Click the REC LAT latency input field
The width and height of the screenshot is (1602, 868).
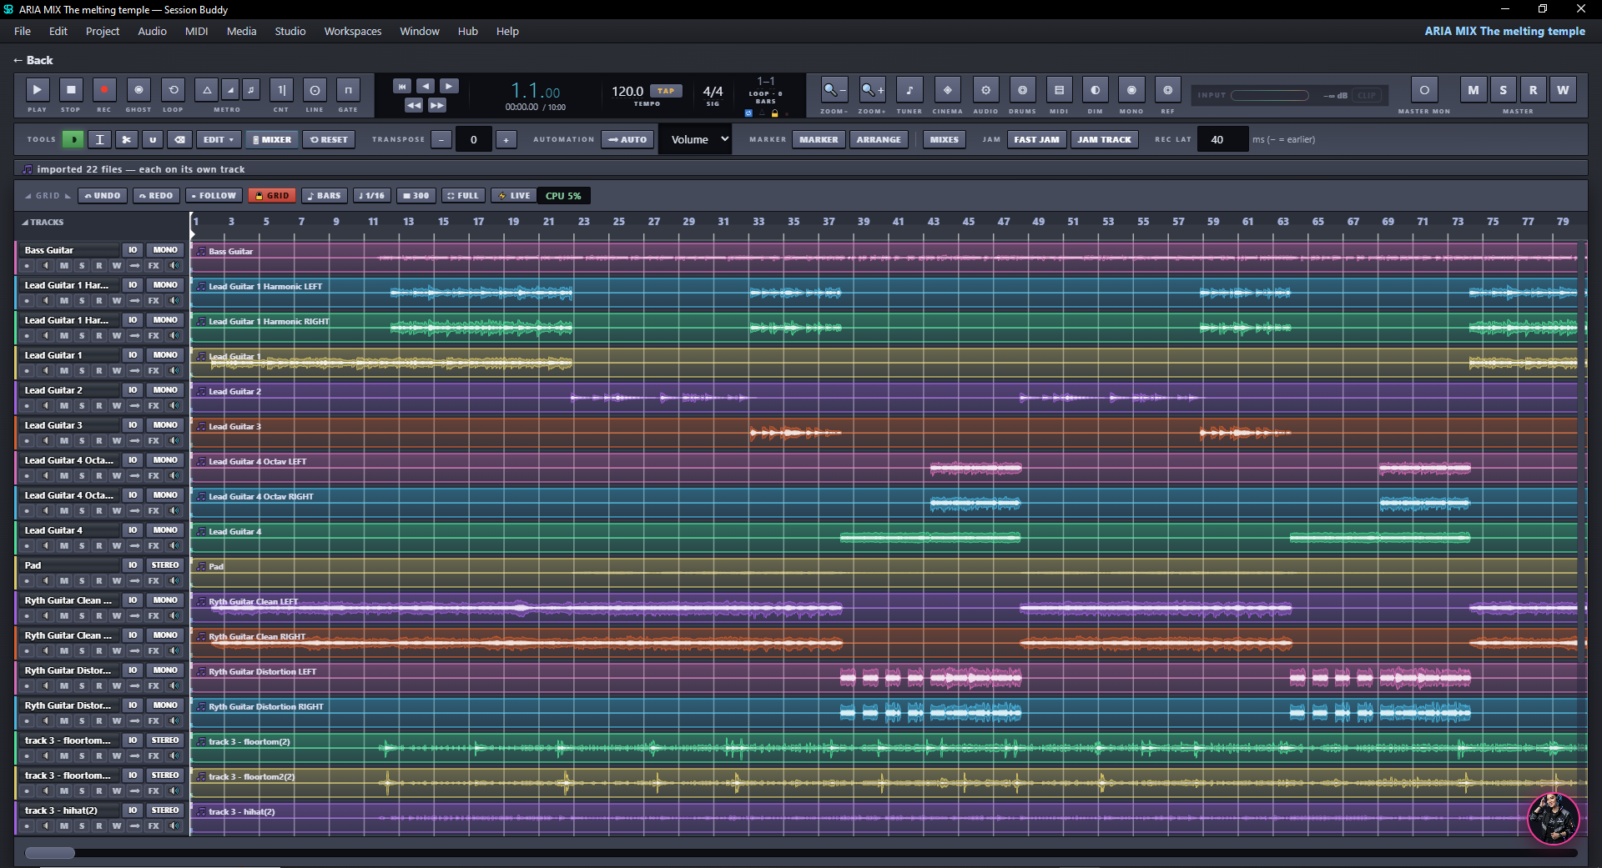1222,139
